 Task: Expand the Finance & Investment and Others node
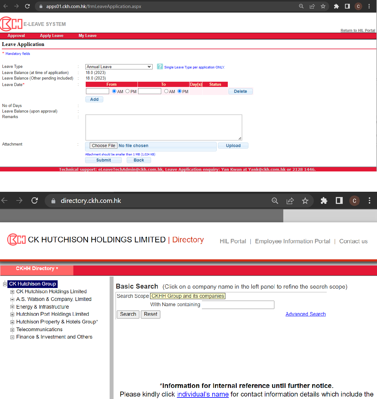coord(12,337)
